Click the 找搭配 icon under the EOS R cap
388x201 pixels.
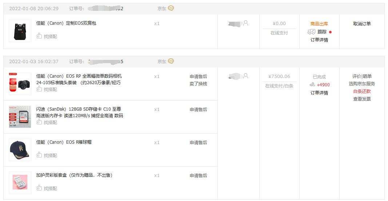click(x=39, y=155)
